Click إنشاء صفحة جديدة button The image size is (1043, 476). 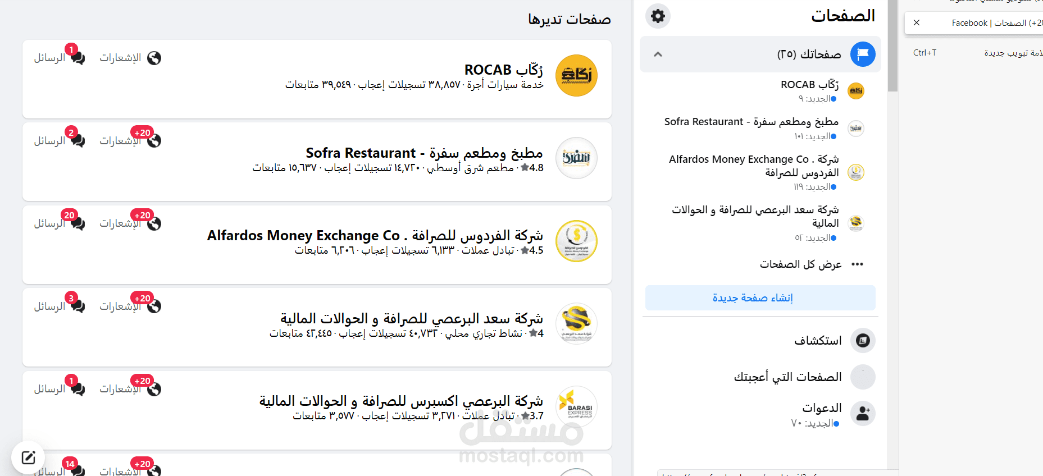[760, 297]
